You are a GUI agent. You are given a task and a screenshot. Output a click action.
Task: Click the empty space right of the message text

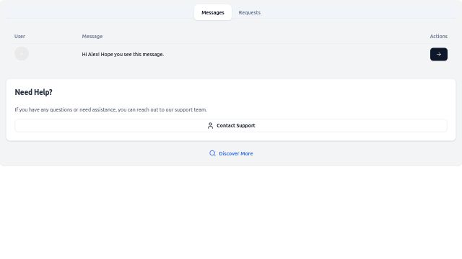[x=295, y=55]
